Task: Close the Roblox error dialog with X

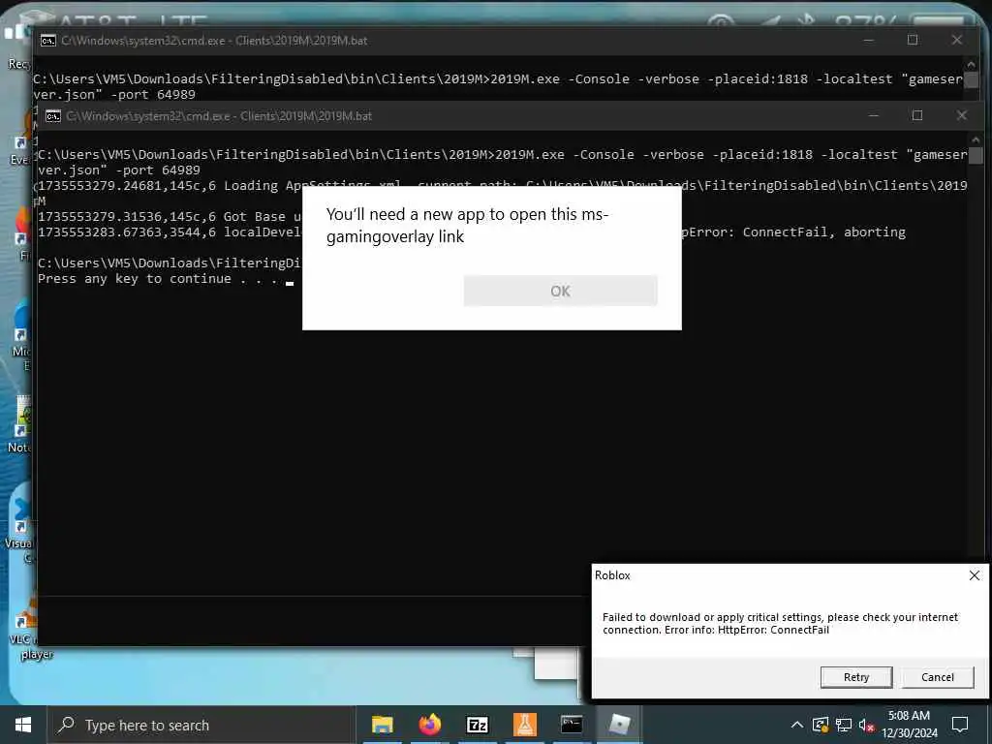Action: (x=975, y=575)
